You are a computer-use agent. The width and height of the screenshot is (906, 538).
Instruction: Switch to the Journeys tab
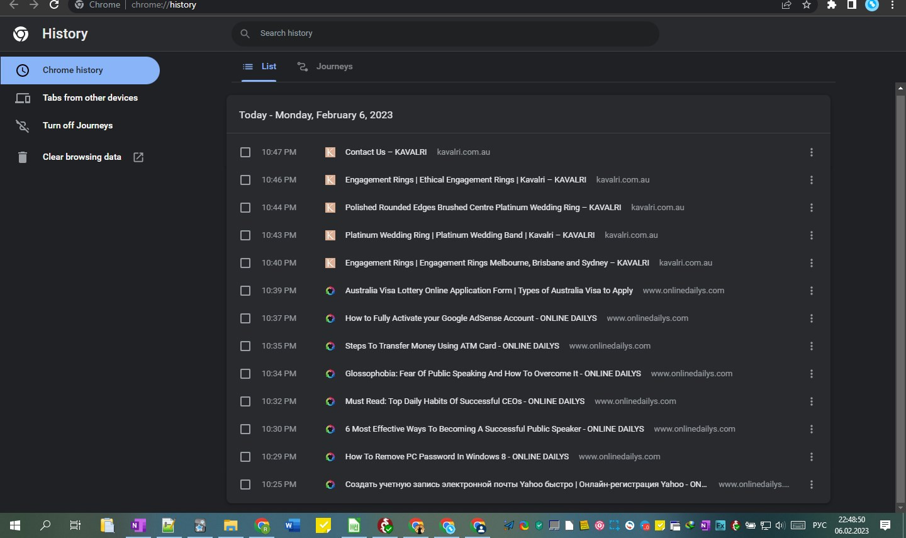click(x=325, y=67)
